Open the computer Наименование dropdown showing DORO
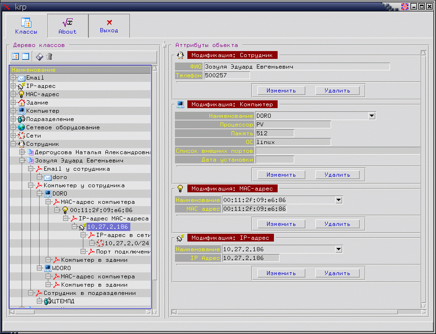This screenshot has height=334, width=436. pos(372,116)
